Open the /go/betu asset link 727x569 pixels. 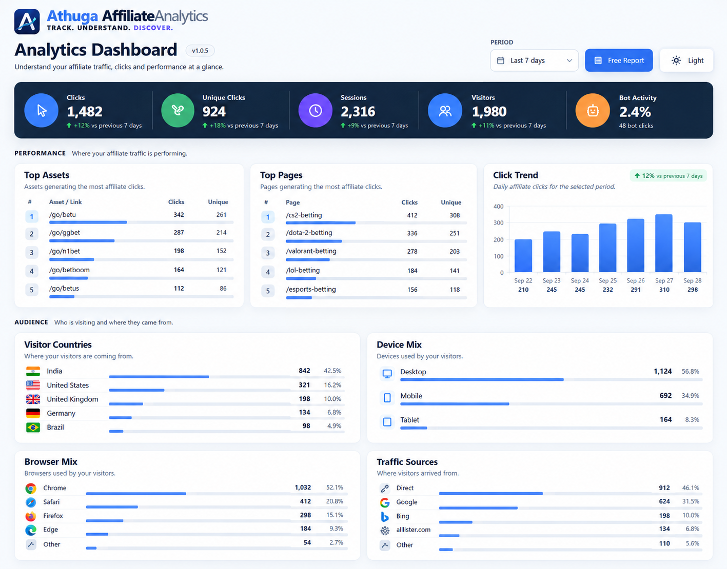(63, 215)
